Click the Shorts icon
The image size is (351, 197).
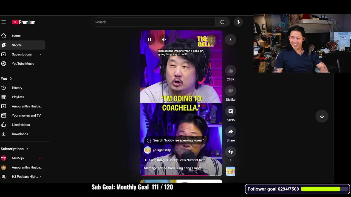click(4, 45)
